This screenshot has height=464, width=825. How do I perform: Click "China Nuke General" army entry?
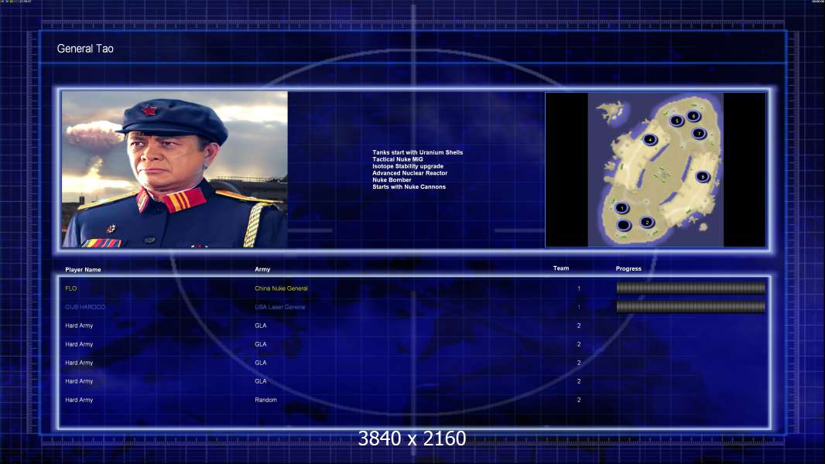tap(282, 288)
